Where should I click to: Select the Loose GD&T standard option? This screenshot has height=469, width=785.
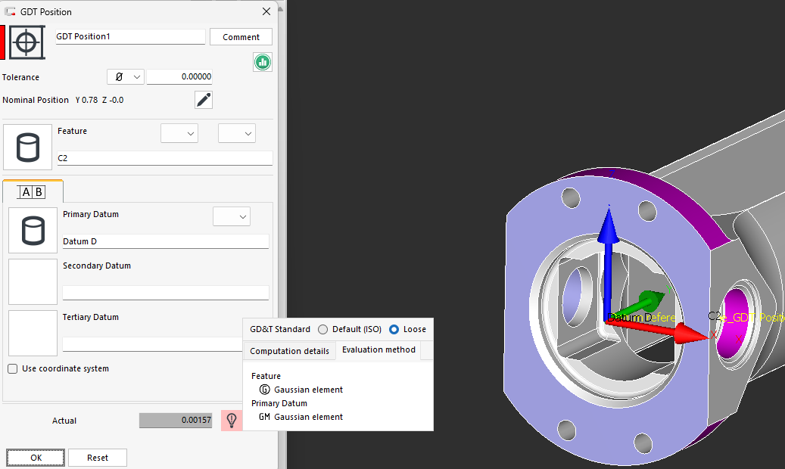pyautogui.click(x=394, y=330)
